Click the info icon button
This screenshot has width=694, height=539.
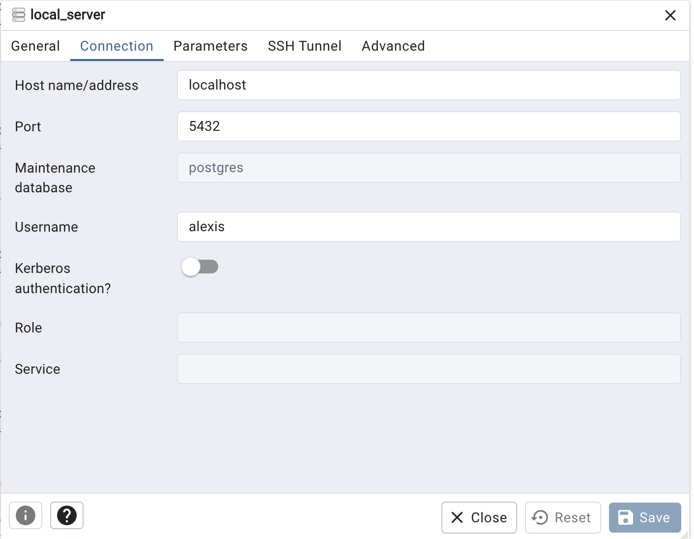pos(26,515)
